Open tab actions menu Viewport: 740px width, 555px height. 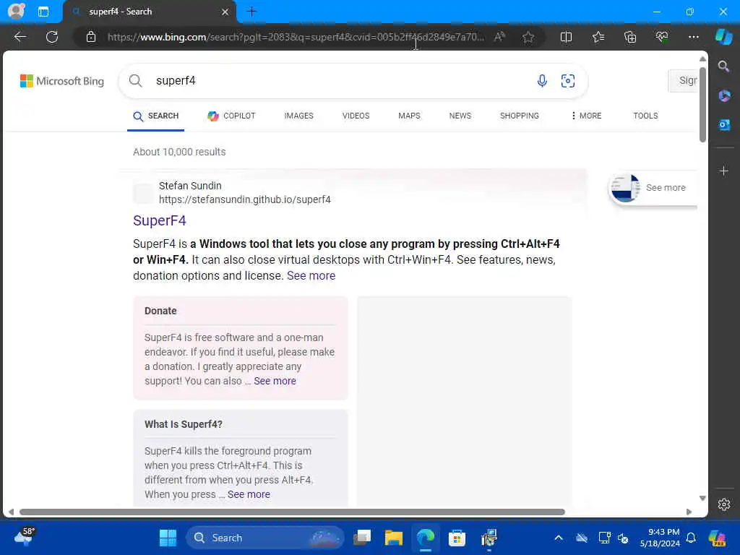click(x=43, y=12)
